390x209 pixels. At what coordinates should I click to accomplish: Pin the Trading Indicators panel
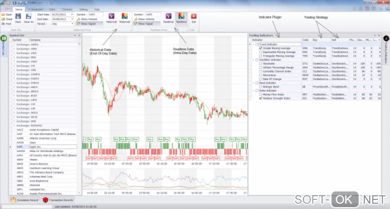[375, 36]
